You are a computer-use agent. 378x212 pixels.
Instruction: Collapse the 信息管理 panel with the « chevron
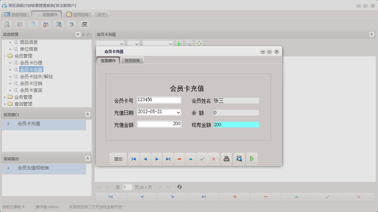[x=77, y=34]
